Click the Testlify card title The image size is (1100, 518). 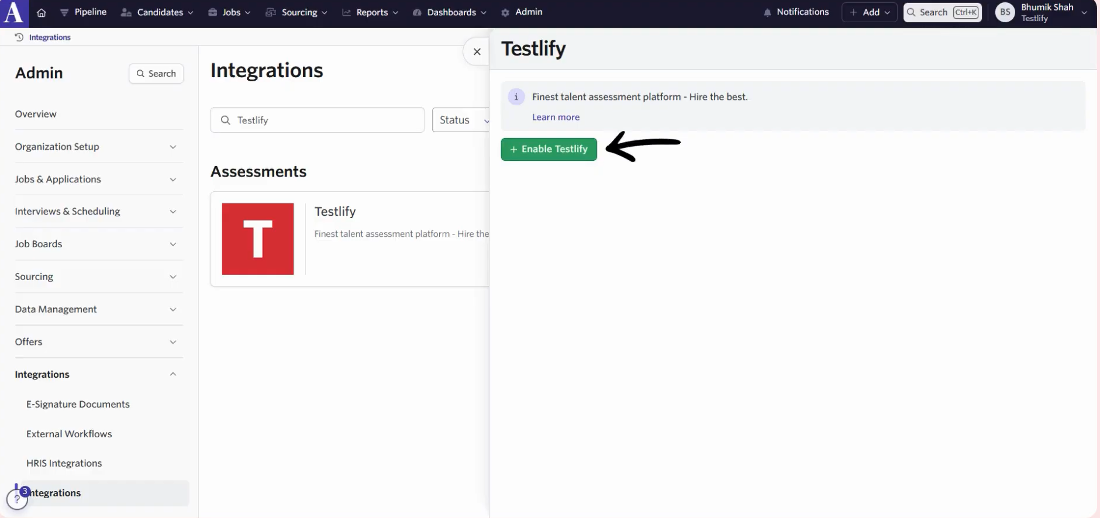click(x=335, y=212)
